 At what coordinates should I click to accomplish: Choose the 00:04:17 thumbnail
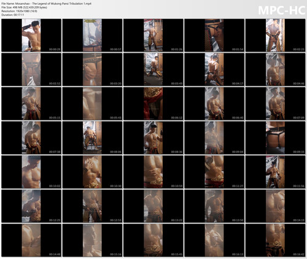(214, 69)
